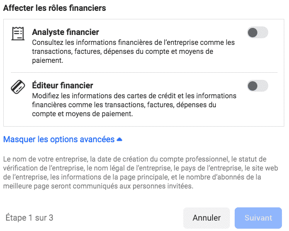
Task: Enable the Analyste financier toggle
Action: click(x=257, y=33)
